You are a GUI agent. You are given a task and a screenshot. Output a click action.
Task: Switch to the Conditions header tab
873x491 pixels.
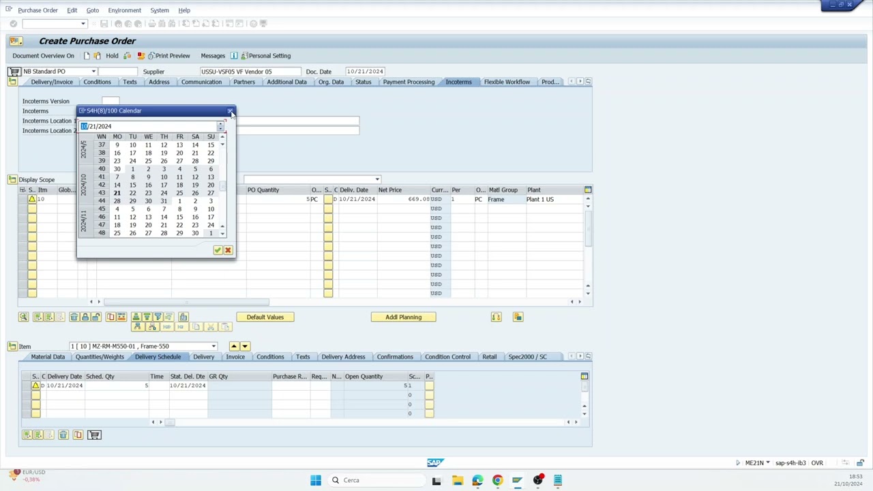pyautogui.click(x=97, y=82)
